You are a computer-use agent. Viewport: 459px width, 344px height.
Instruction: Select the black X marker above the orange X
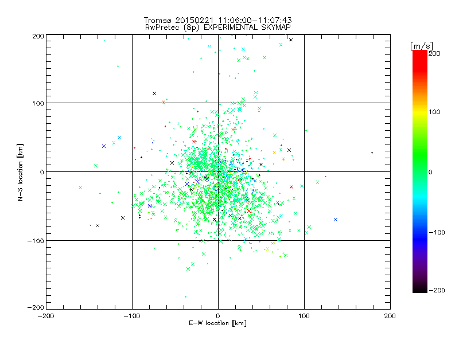(x=154, y=93)
